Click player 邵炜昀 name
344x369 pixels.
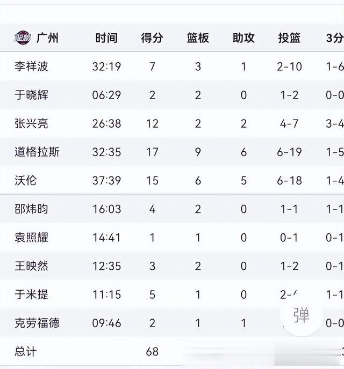[x=31, y=209]
